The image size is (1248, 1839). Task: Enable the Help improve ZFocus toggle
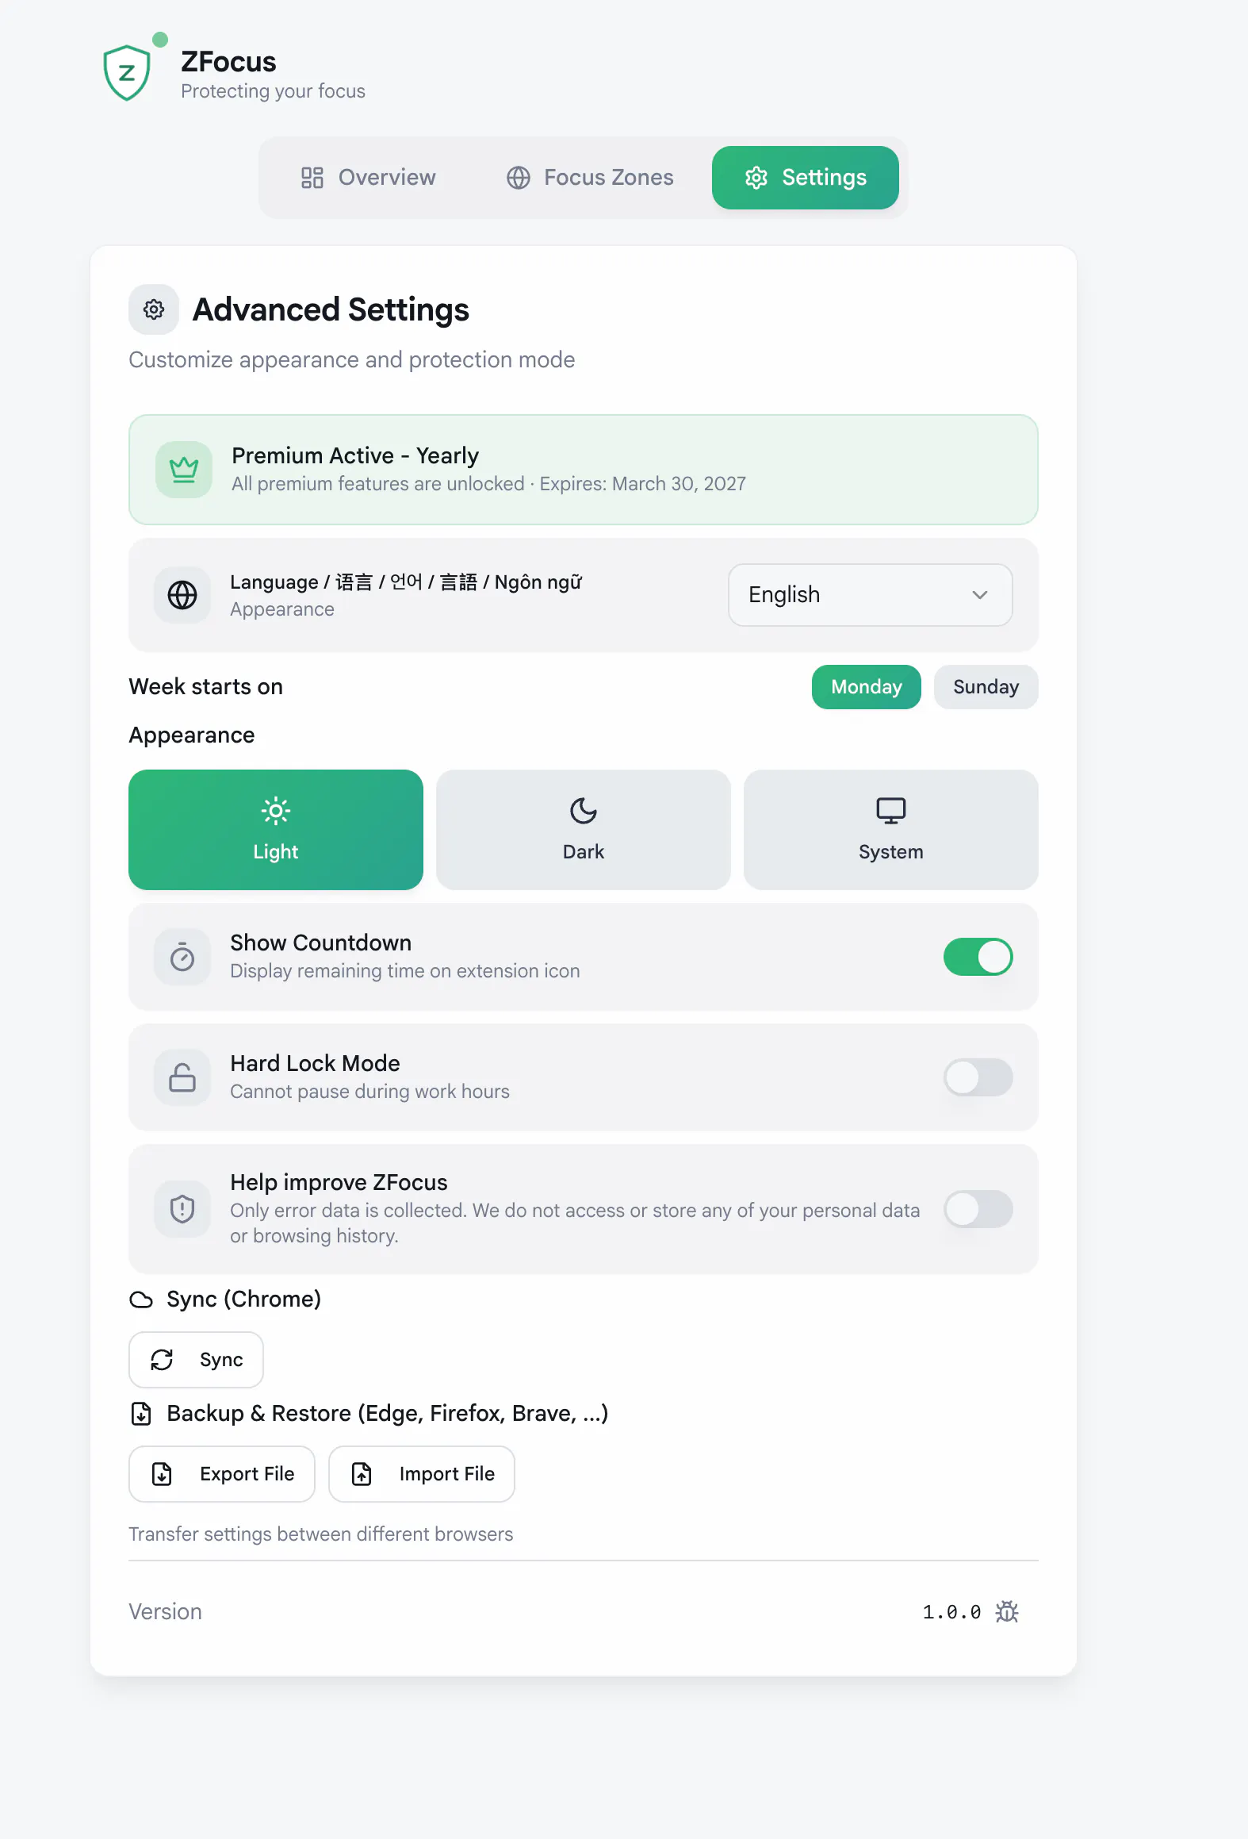[x=978, y=1209]
